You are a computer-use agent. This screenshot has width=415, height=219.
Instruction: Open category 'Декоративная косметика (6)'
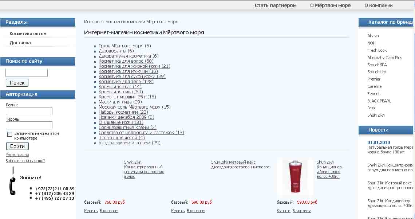tap(129, 56)
